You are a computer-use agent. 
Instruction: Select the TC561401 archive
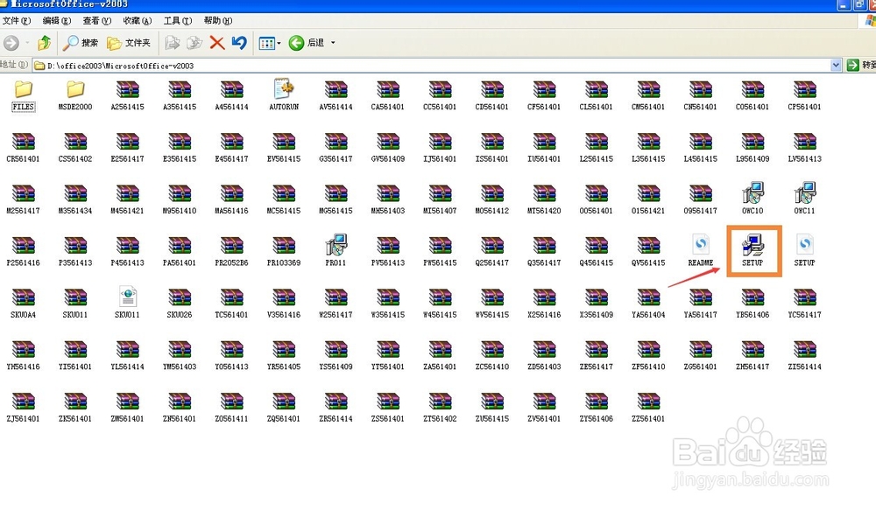[231, 304]
